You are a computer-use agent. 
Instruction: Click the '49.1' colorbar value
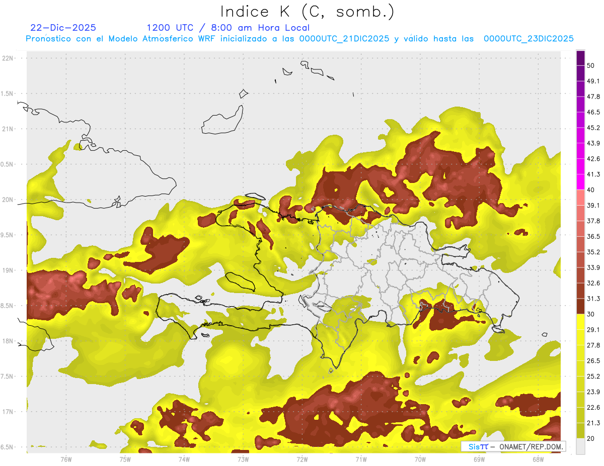593,81
